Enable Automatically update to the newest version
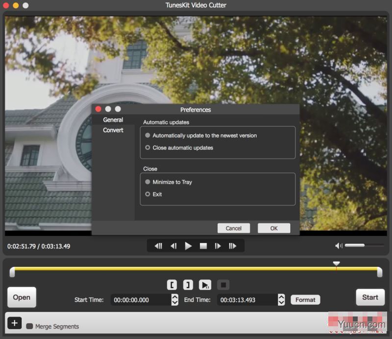Image resolution: width=392 pixels, height=339 pixels. (147, 135)
